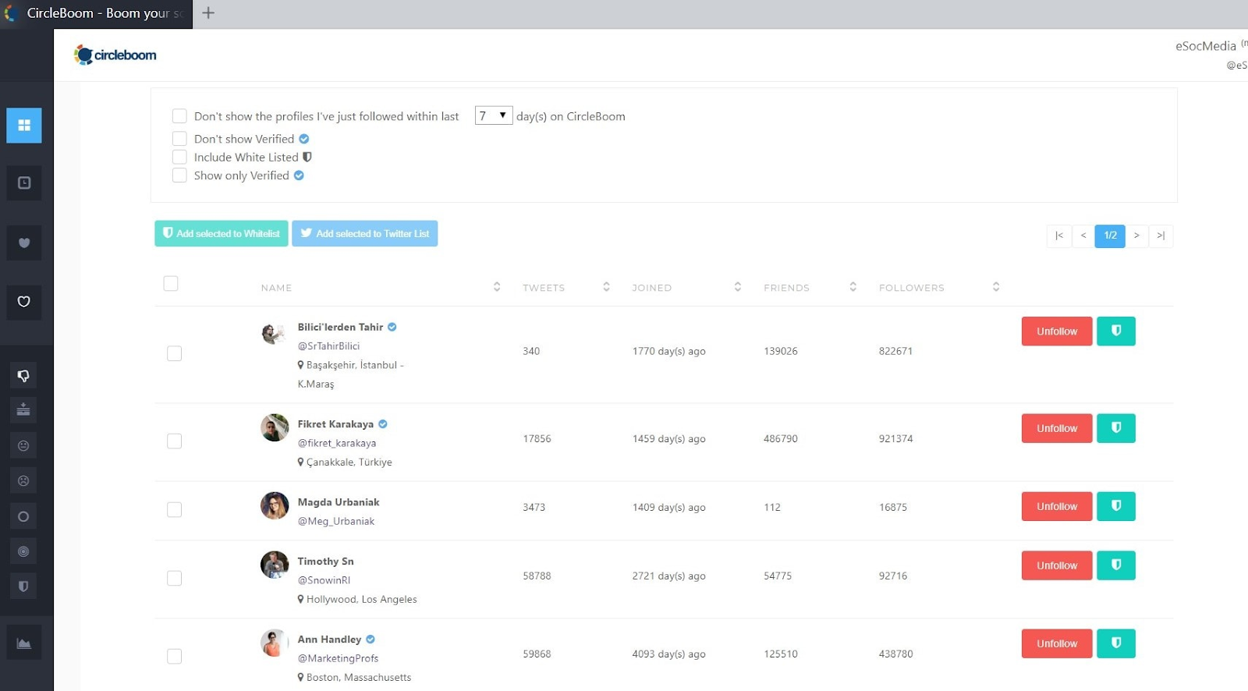Viewport: 1248px width, 691px height.
Task: Open the dashboard grid icon in sidebar
Action: [x=24, y=125]
